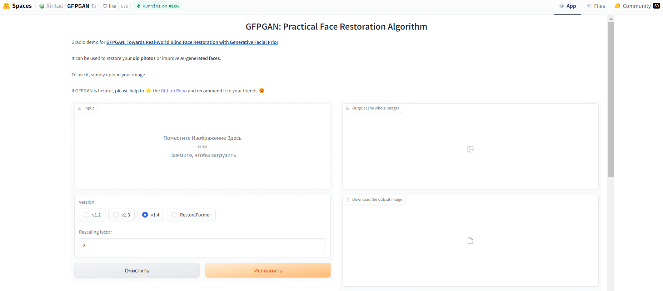Click the Running on A10G status badge

pyautogui.click(x=158, y=6)
